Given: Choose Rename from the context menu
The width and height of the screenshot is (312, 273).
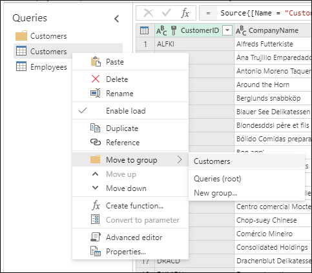Looking at the screenshot, I should pyautogui.click(x=130, y=94).
